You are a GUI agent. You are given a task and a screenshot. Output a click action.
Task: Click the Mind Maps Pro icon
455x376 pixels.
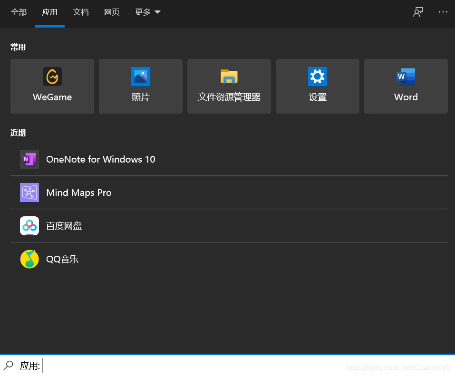(x=29, y=193)
